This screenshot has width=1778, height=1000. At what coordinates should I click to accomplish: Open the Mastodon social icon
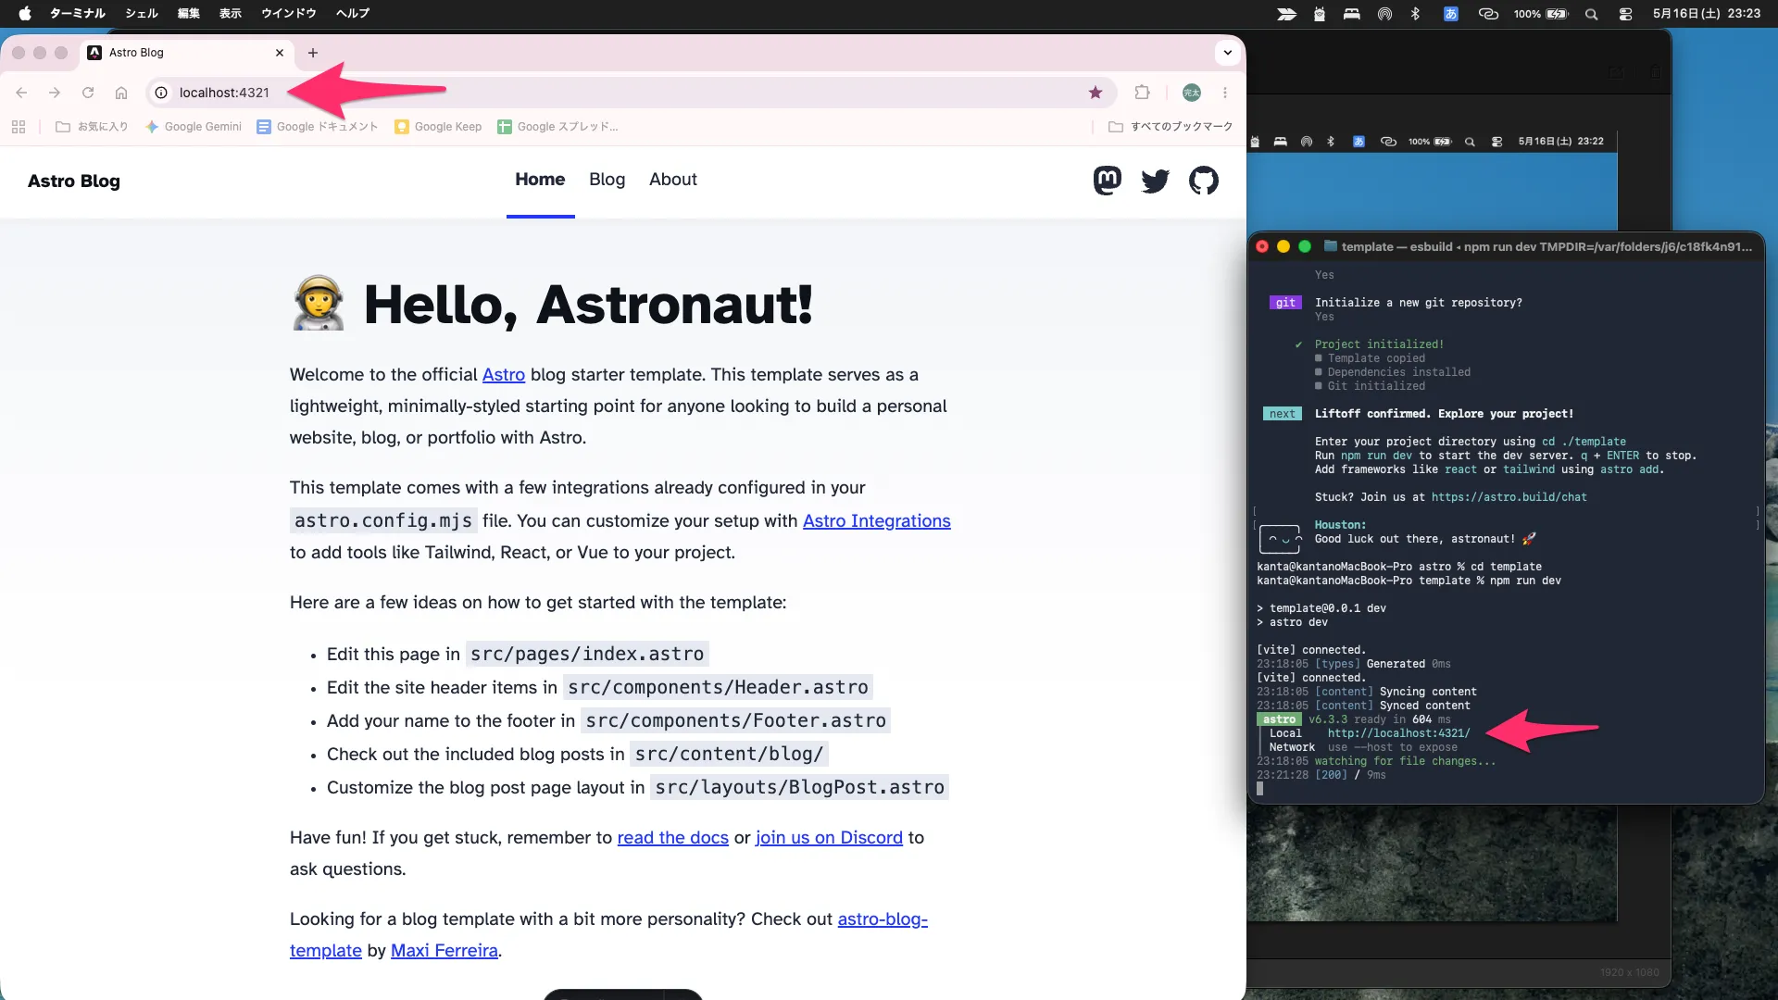click(x=1108, y=181)
